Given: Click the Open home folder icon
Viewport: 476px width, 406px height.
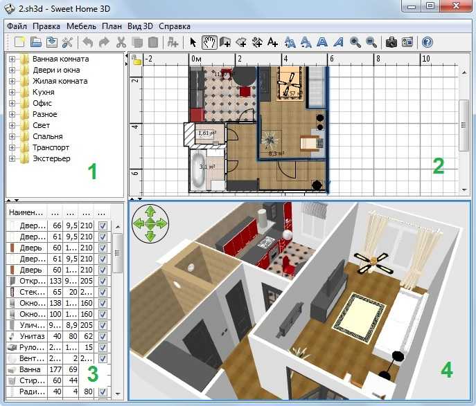Looking at the screenshot, I should pyautogui.click(x=36, y=42).
